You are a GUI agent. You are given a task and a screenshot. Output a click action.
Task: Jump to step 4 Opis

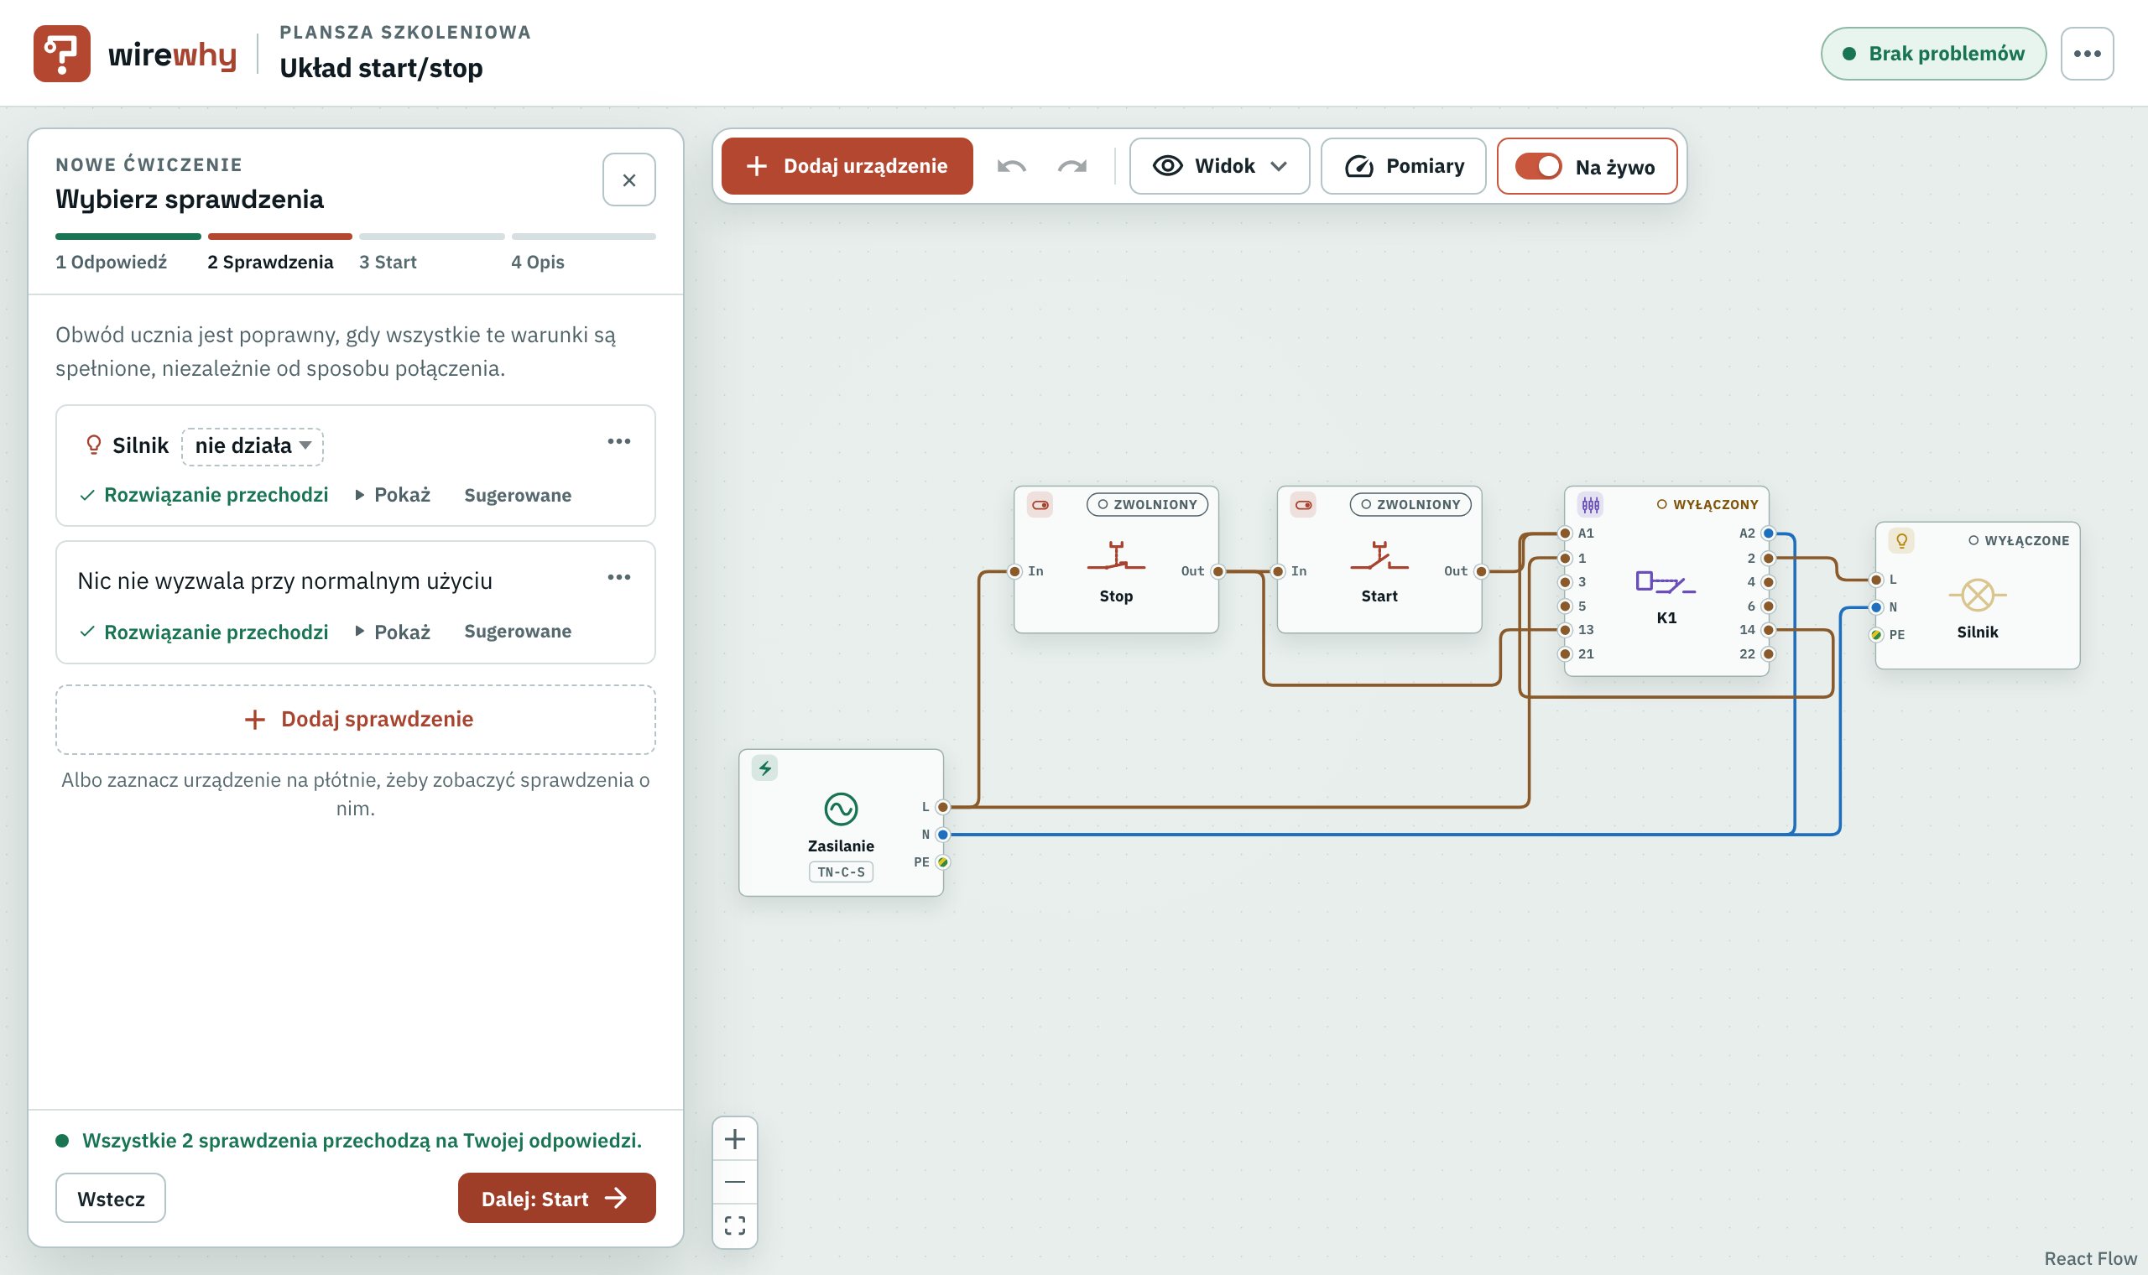pos(583,251)
